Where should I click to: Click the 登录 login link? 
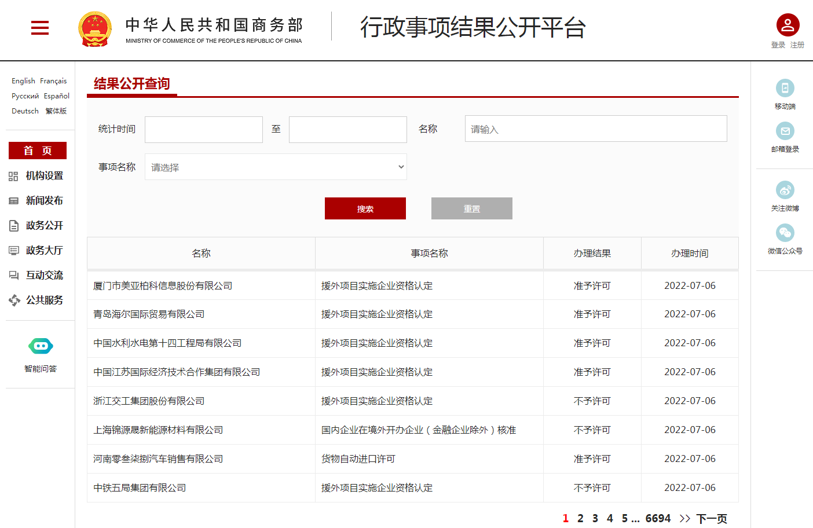(x=778, y=45)
